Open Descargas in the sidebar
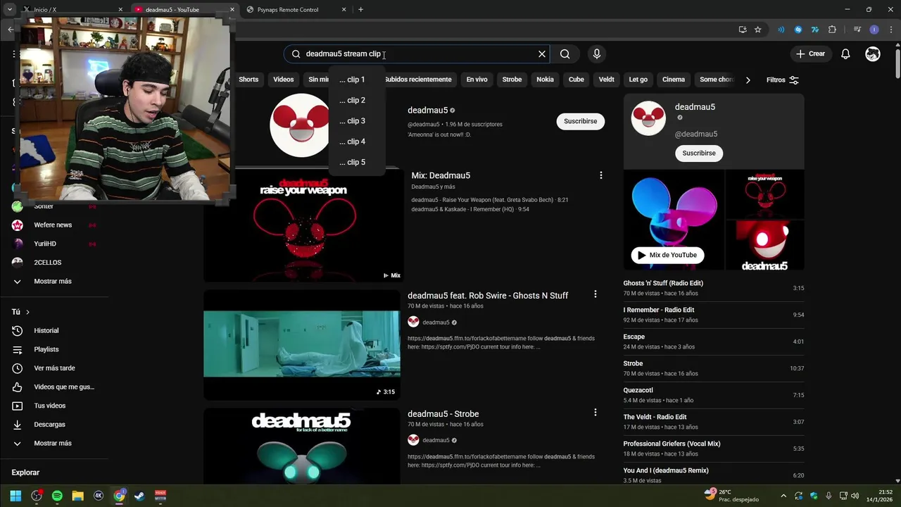The width and height of the screenshot is (901, 507). (49, 425)
